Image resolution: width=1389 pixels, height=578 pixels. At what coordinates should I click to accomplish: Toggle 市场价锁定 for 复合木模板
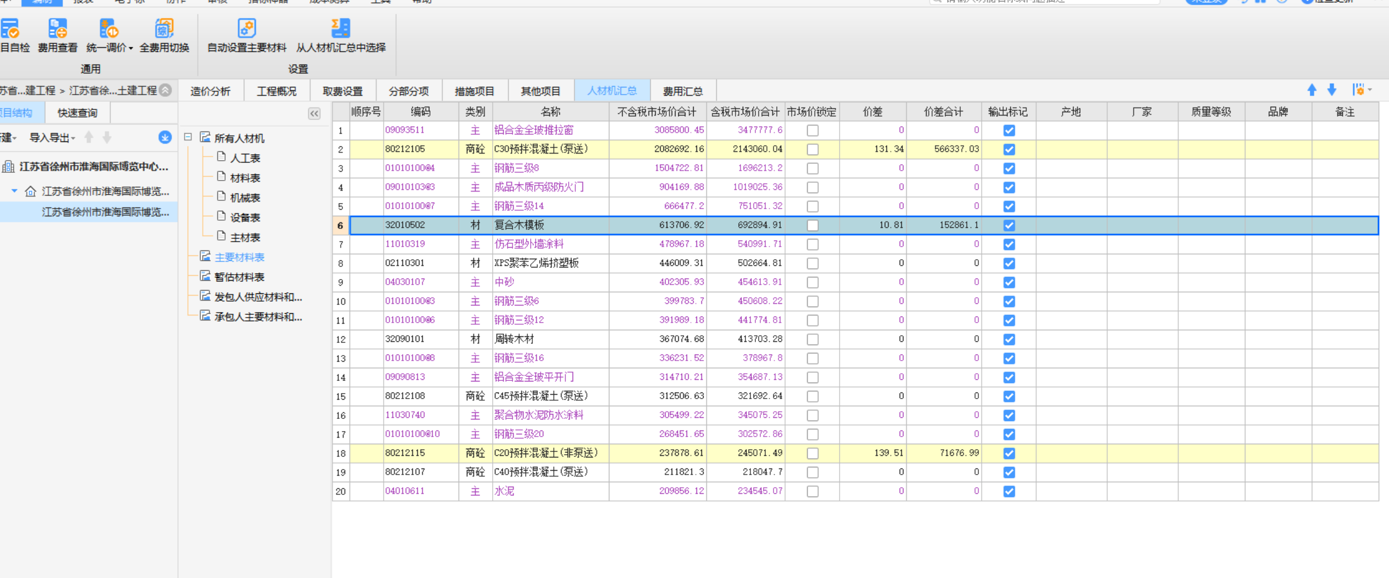point(813,225)
